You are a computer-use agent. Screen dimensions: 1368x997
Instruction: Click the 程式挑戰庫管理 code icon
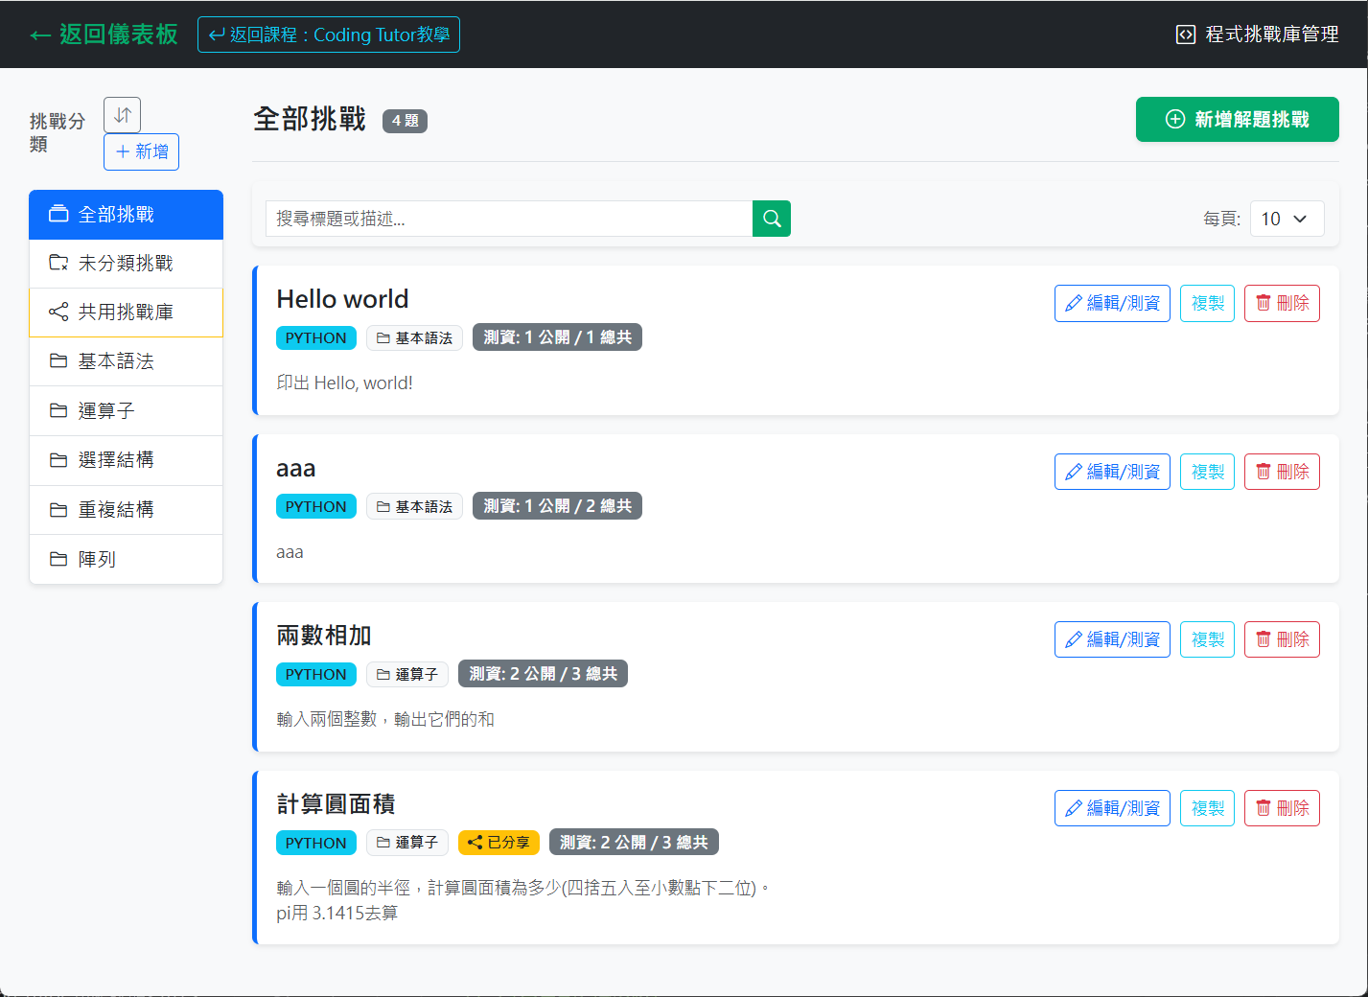[x=1186, y=35]
